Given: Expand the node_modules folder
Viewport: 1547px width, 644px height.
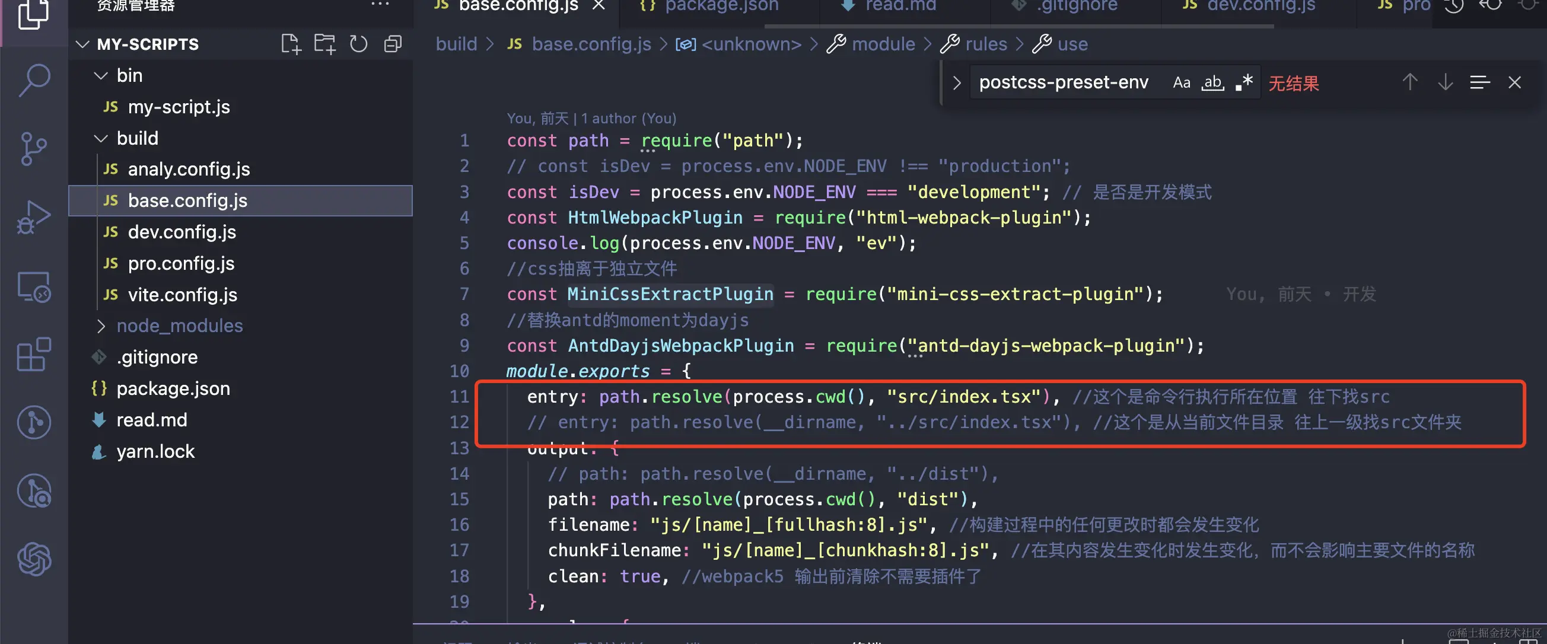Looking at the screenshot, I should pyautogui.click(x=101, y=326).
